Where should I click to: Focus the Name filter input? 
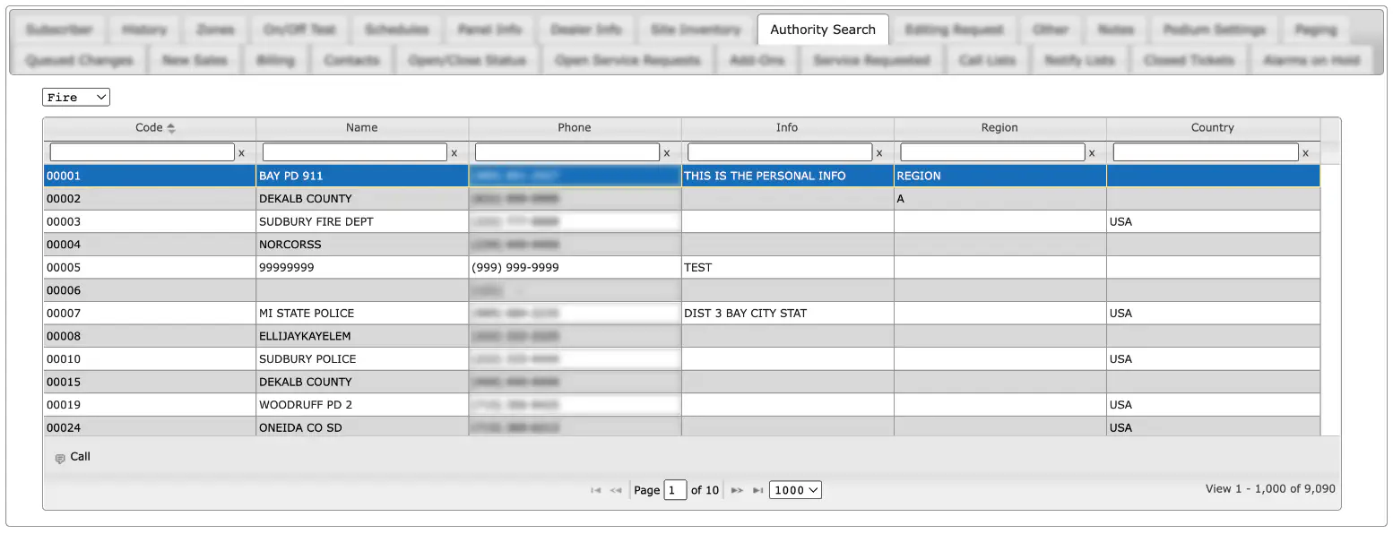(354, 152)
